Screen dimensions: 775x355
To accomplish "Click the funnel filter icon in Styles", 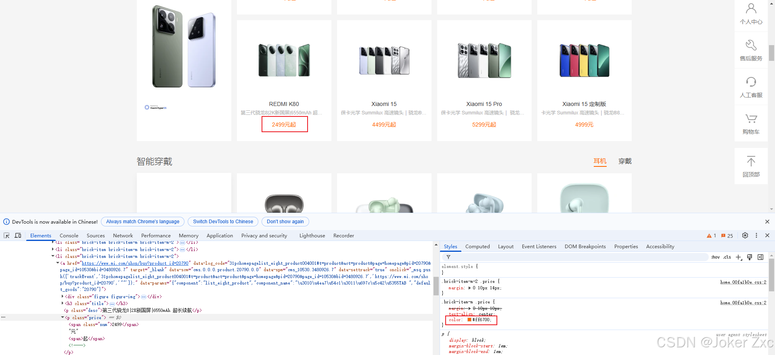I will [448, 257].
